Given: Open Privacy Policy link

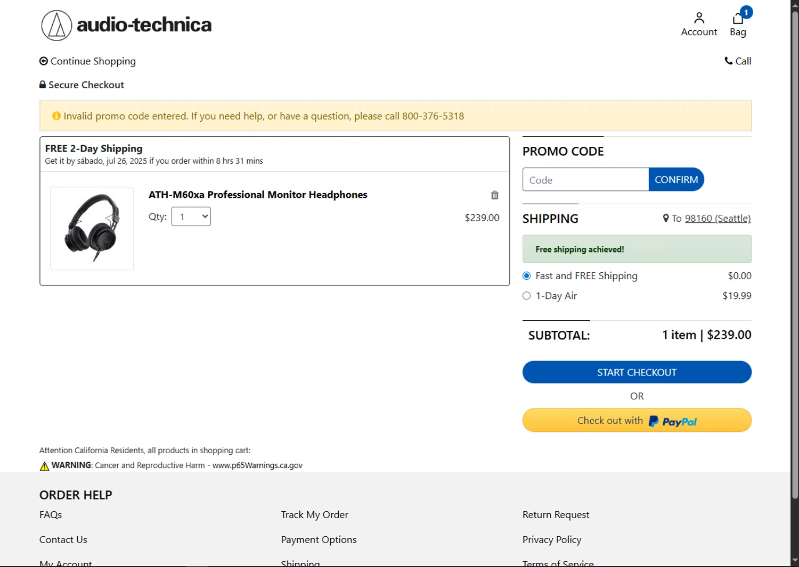Looking at the screenshot, I should tap(552, 539).
